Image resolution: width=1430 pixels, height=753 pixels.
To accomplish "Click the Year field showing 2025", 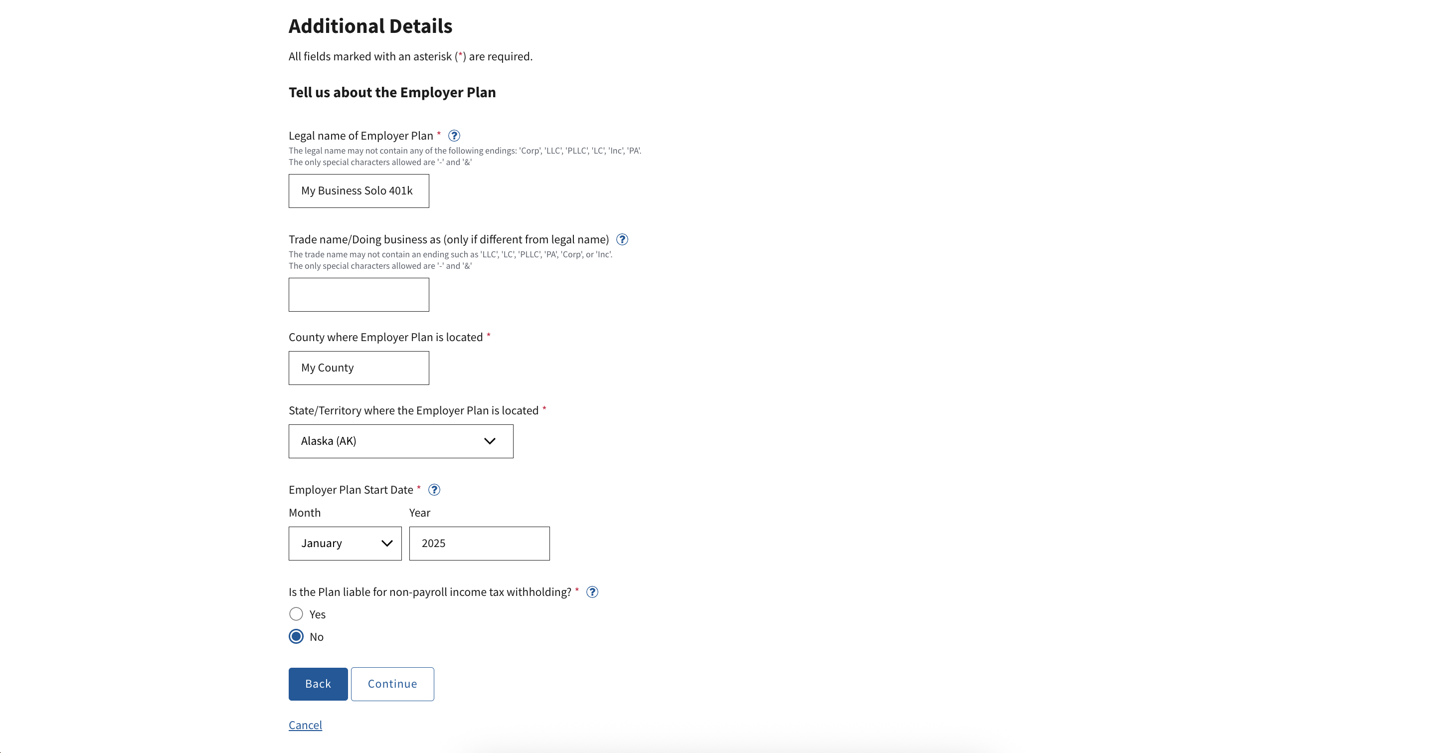I will click(x=479, y=544).
